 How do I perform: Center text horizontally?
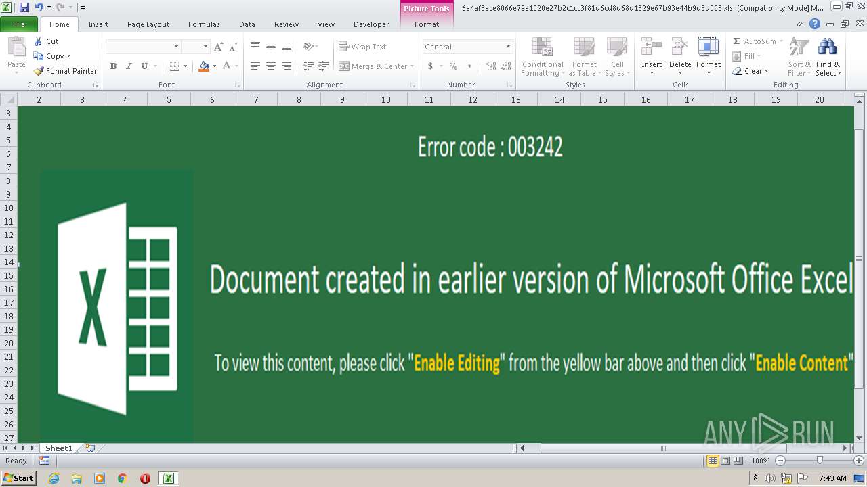click(x=271, y=66)
